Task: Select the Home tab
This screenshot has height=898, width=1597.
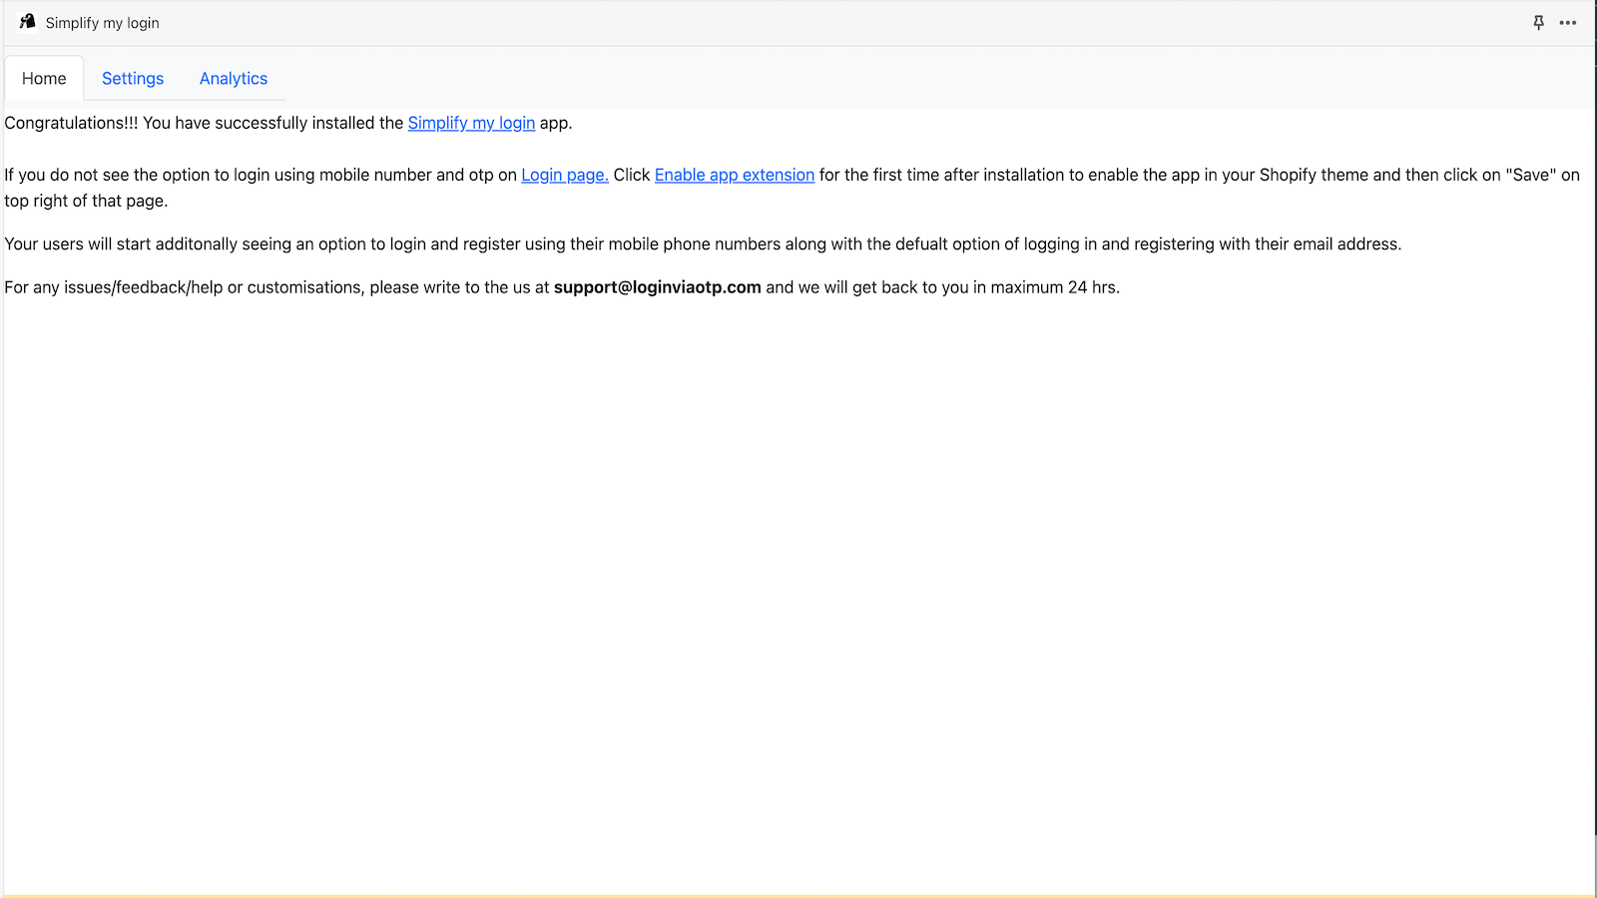Action: click(x=43, y=78)
